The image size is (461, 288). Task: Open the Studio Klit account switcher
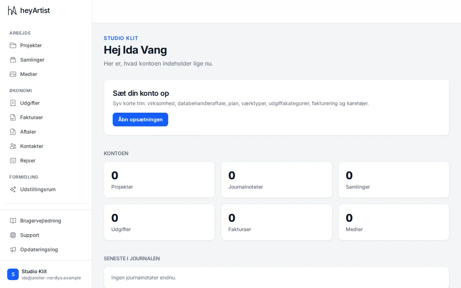pyautogui.click(x=46, y=274)
